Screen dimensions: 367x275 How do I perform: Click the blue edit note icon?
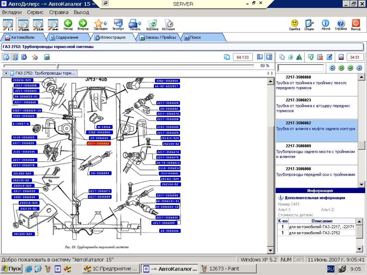(x=329, y=57)
